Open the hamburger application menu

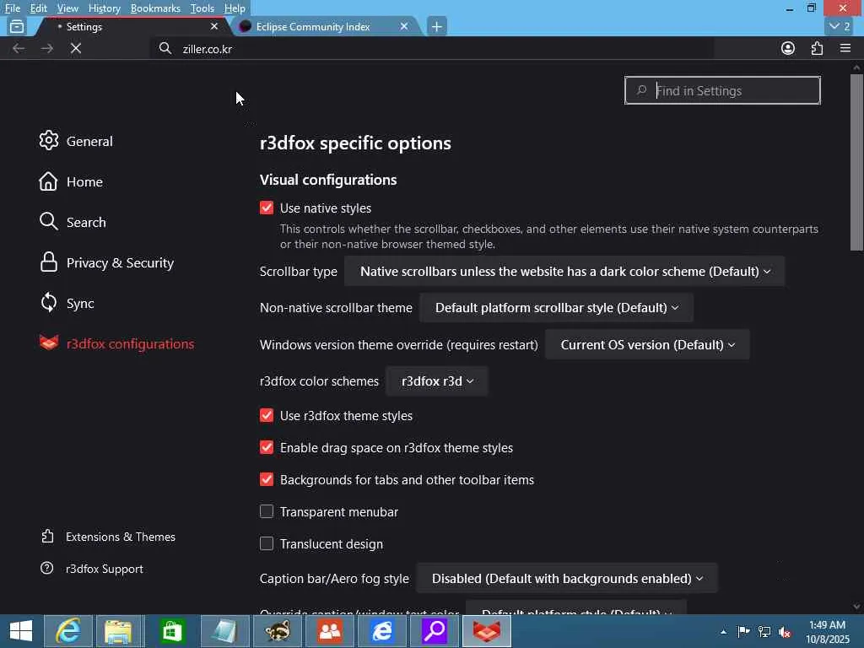(x=845, y=48)
